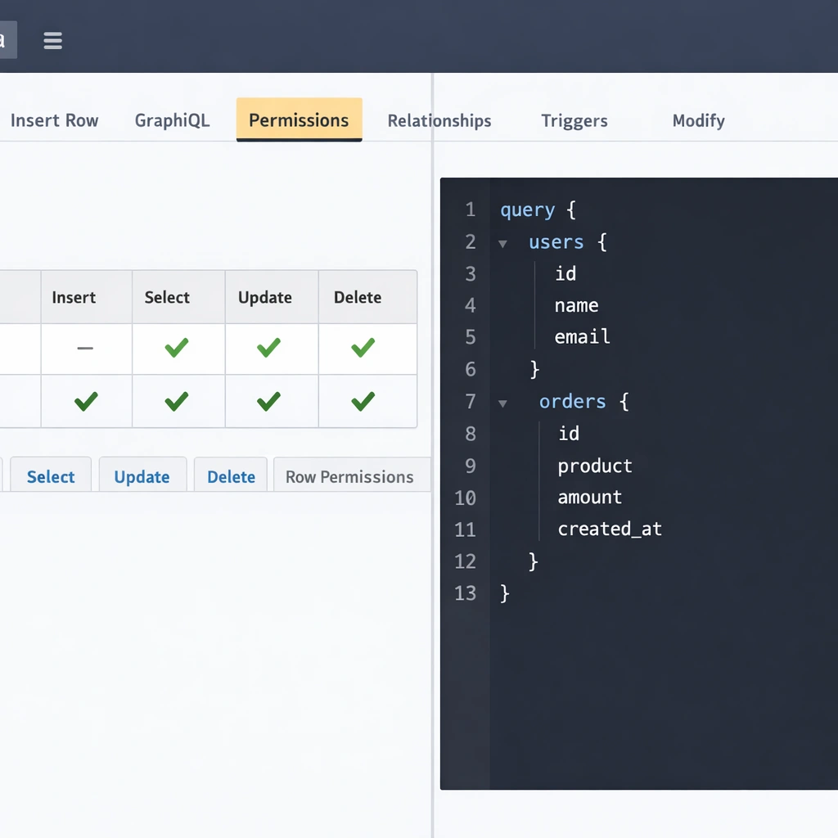The width and height of the screenshot is (838, 838).
Task: Open the Triggers tab
Action: click(x=574, y=121)
